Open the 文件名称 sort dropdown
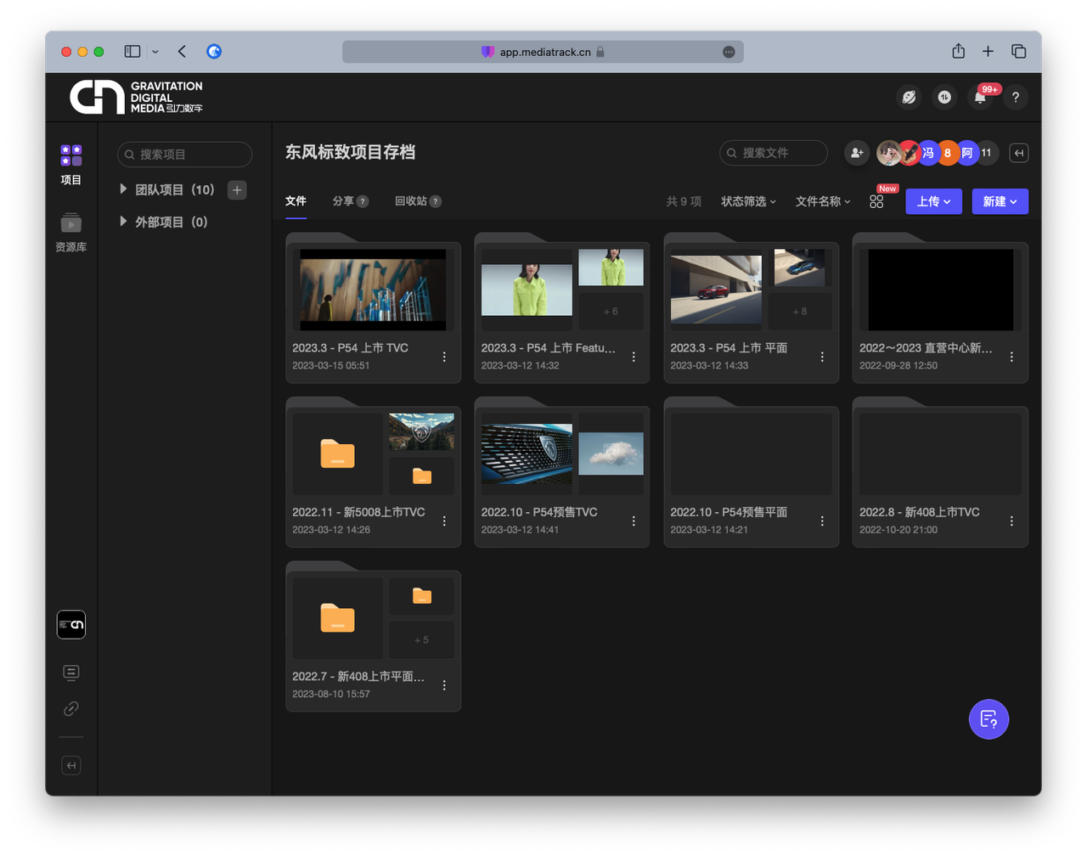Image resolution: width=1087 pixels, height=856 pixels. click(x=822, y=201)
